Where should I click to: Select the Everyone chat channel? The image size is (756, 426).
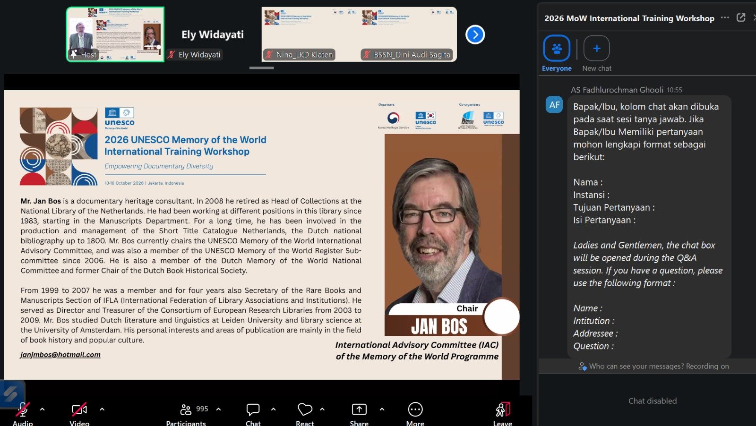557,48
